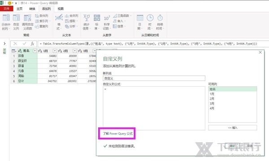Expand the queries pane with the chevron
This screenshot has height=161, width=269.
tap(4, 44)
